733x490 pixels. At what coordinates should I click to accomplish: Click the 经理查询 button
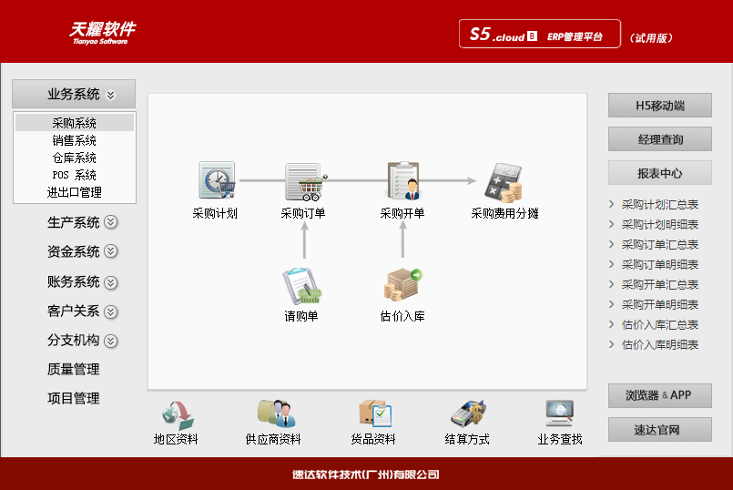[x=659, y=139]
